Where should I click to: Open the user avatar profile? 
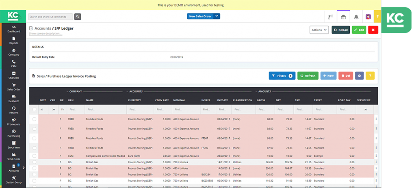pyautogui.click(x=368, y=17)
